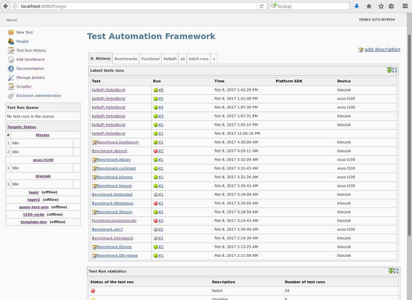Click the Edit Dashboard gear icon

click(11, 59)
